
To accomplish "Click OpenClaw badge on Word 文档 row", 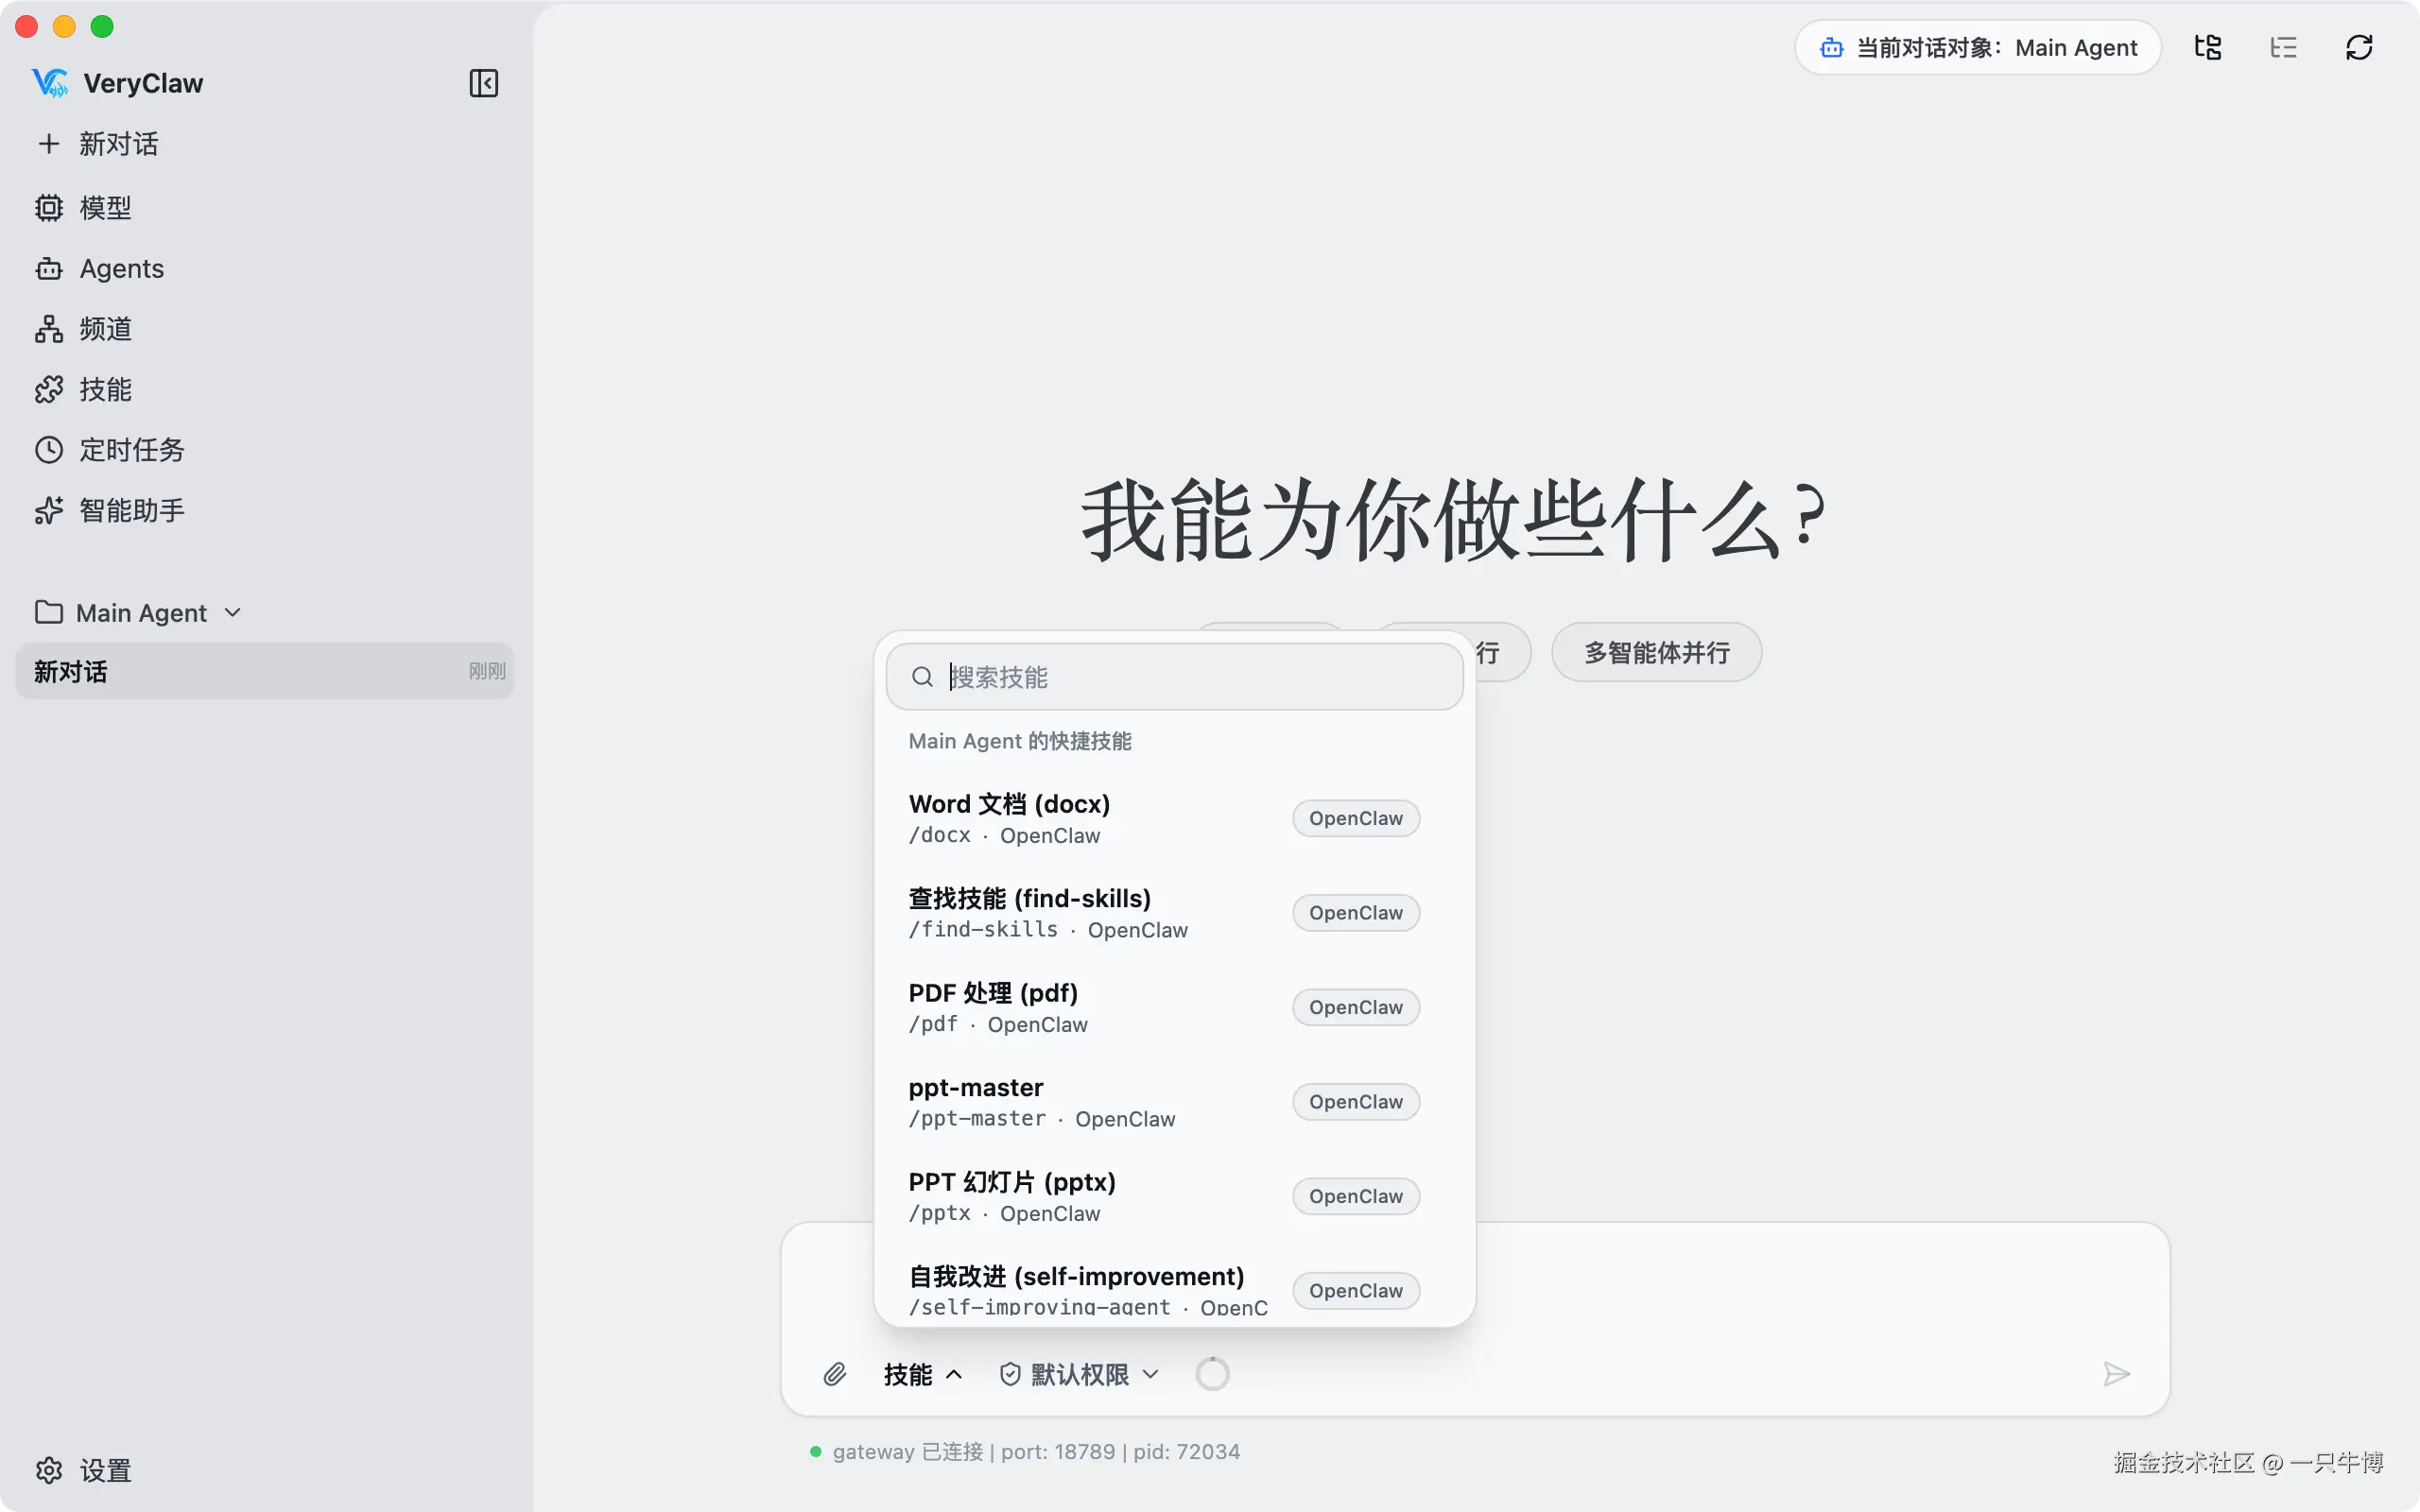I will [x=1356, y=818].
